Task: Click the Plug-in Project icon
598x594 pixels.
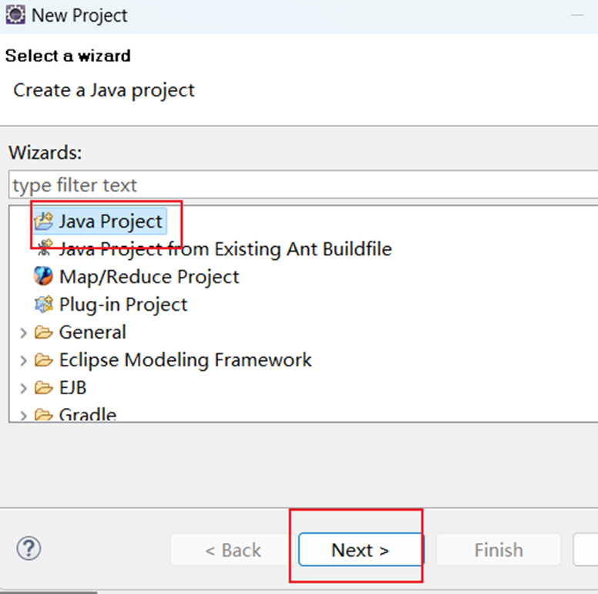Action: coord(44,304)
